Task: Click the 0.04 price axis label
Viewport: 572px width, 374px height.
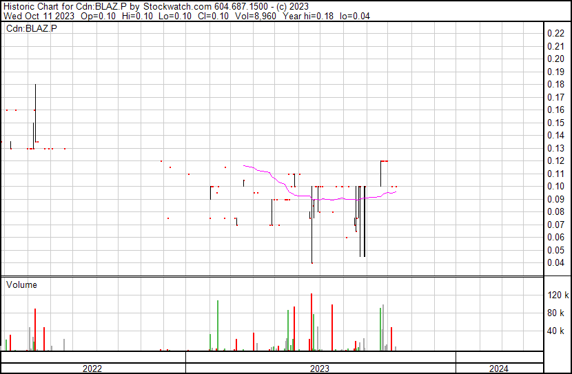Action: pyautogui.click(x=555, y=263)
